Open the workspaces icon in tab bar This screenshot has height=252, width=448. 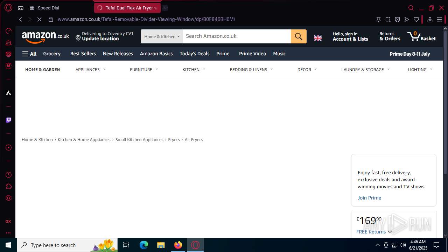(21, 8)
